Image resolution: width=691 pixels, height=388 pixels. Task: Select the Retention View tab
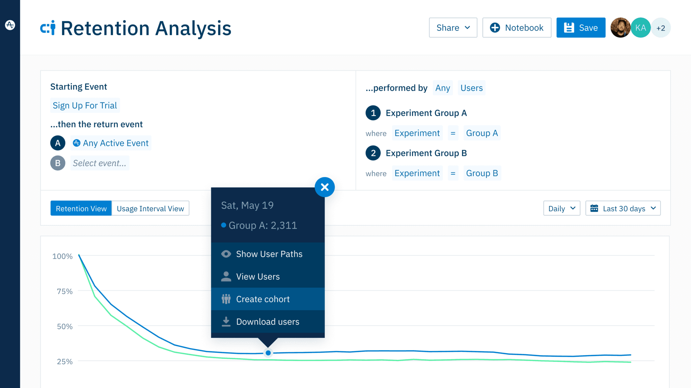coord(81,208)
